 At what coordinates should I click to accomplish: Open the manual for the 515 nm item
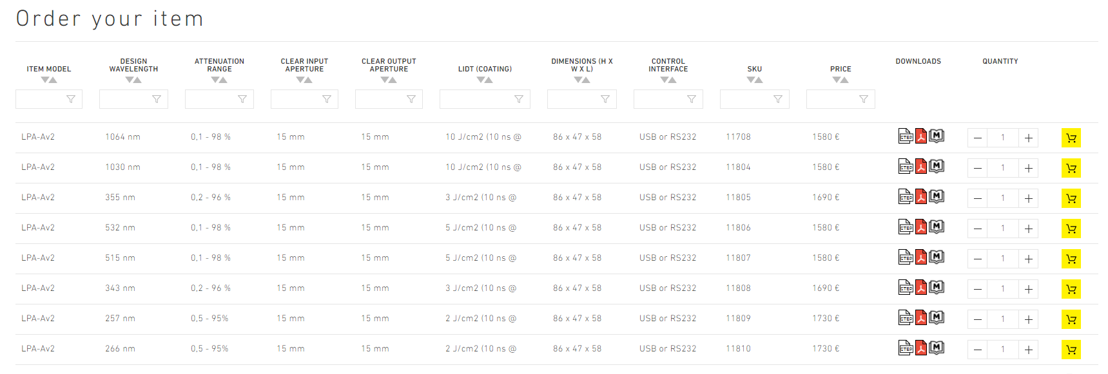(x=937, y=257)
